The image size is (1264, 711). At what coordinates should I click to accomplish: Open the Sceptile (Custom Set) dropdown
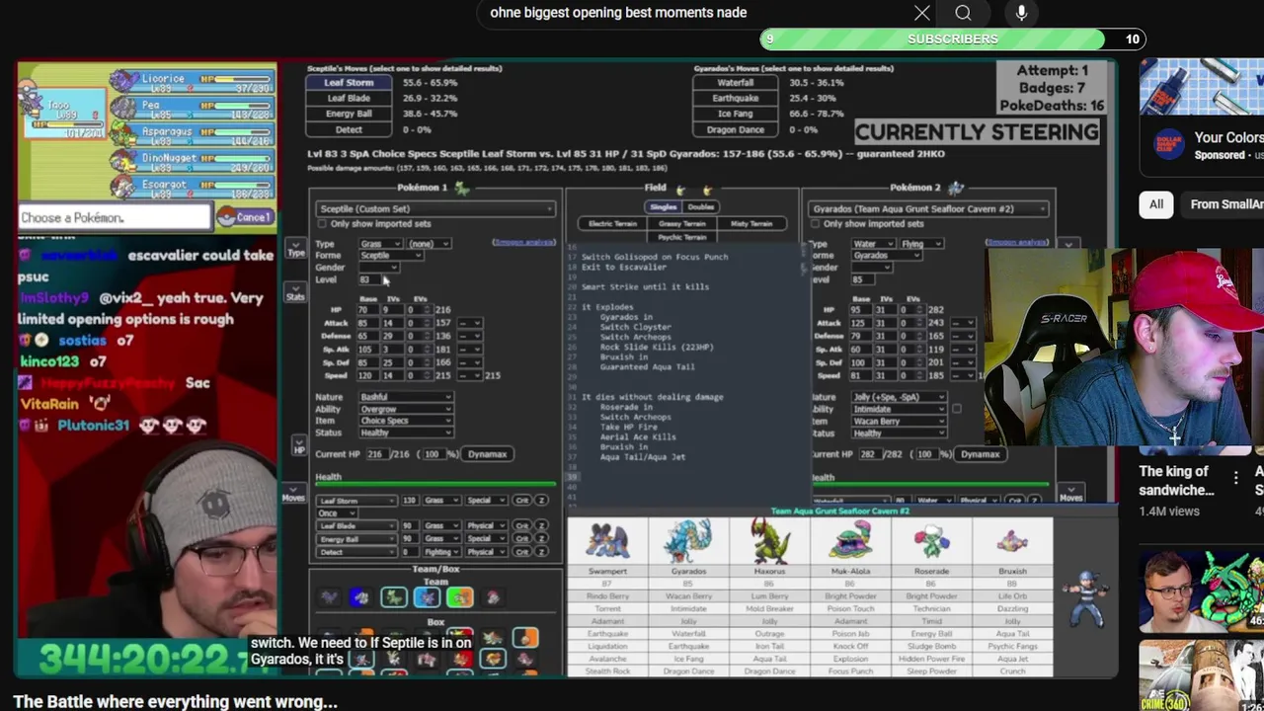coord(435,208)
